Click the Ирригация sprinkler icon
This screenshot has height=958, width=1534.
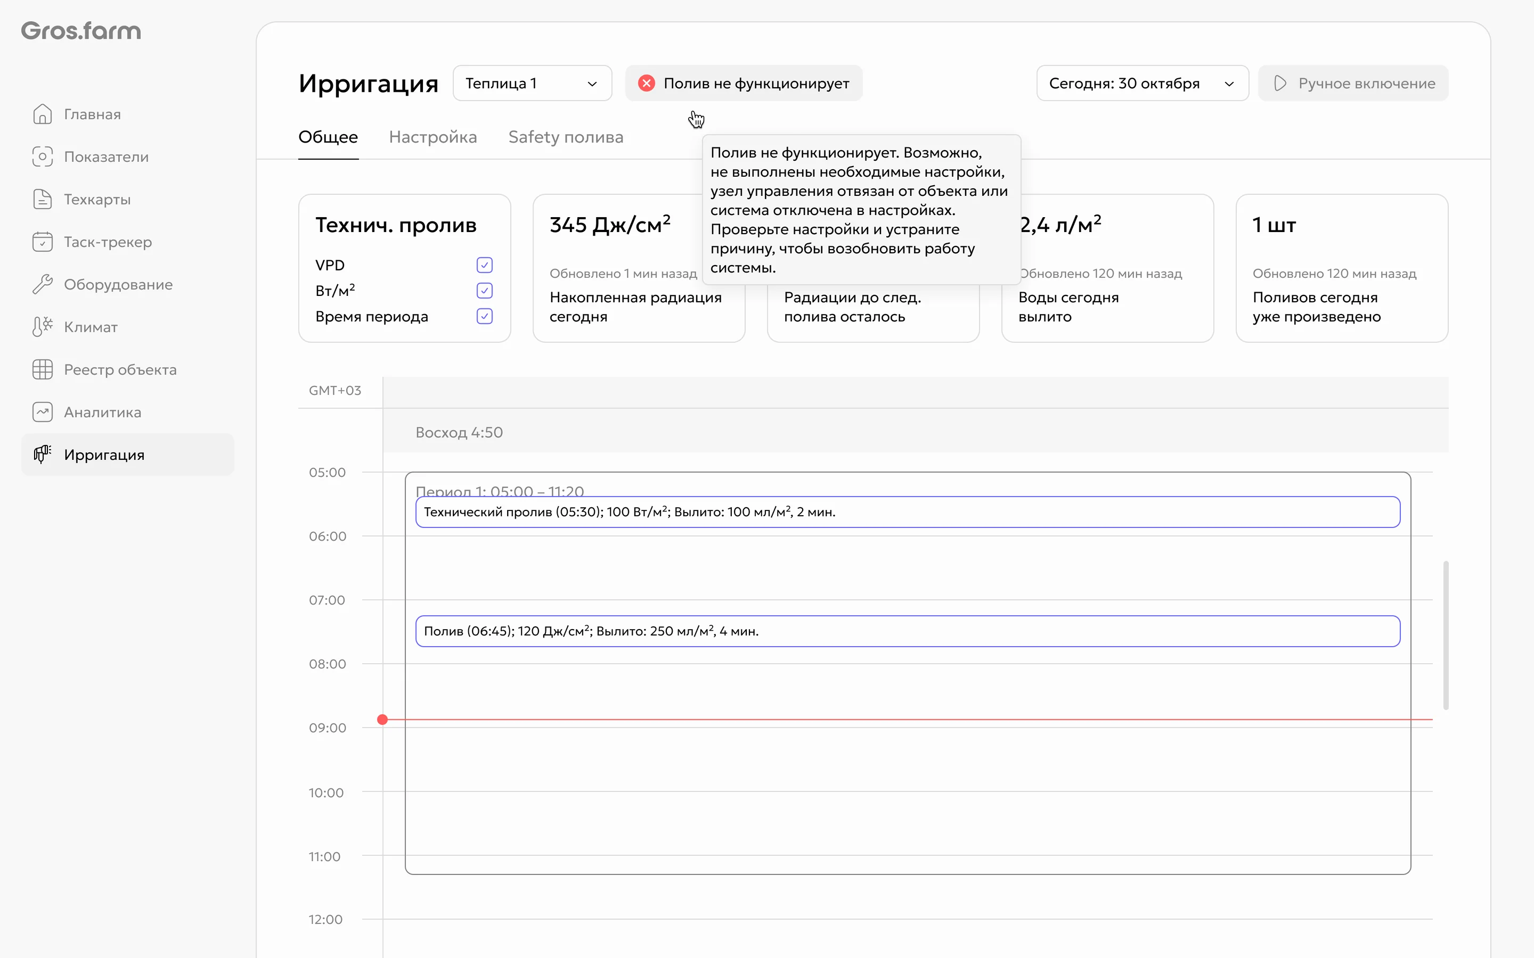(43, 455)
